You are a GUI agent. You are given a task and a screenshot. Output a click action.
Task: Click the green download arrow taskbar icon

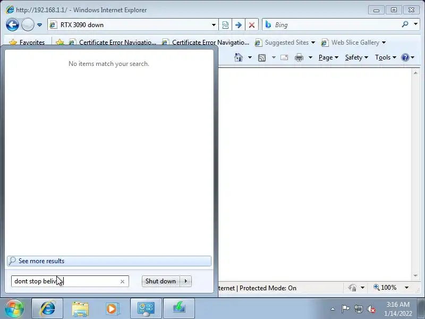click(x=179, y=308)
